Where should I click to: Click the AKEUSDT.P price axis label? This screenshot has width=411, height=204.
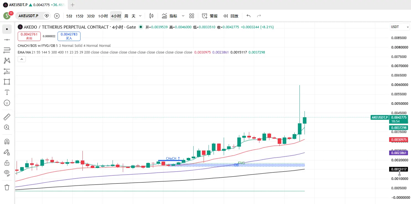click(x=379, y=118)
